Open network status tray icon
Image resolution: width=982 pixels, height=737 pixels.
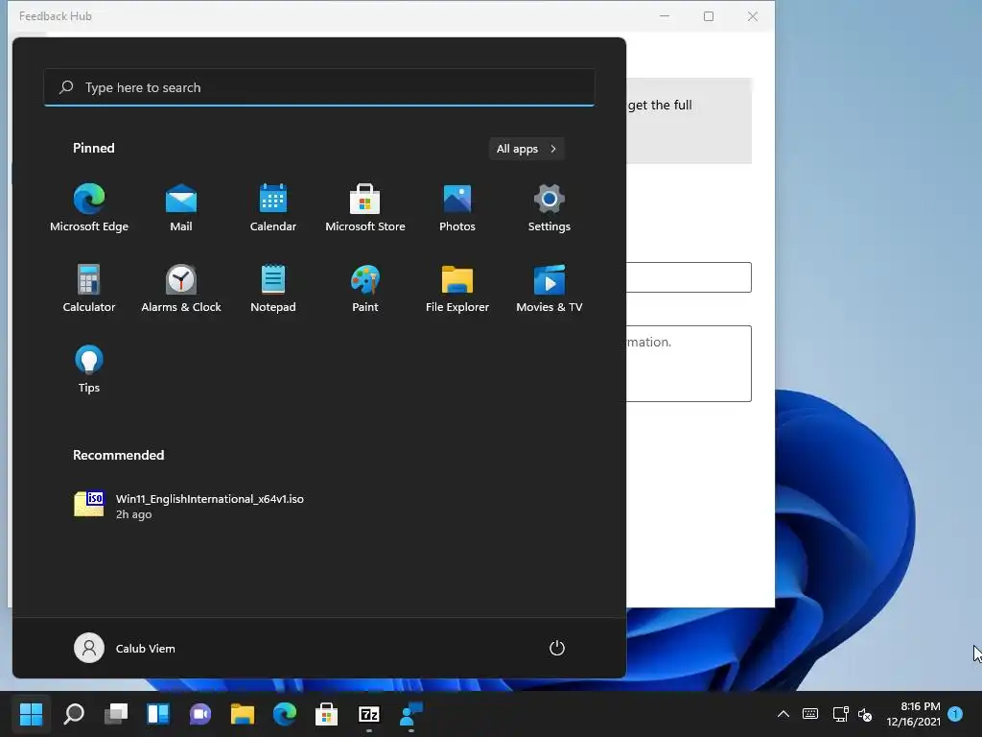840,714
